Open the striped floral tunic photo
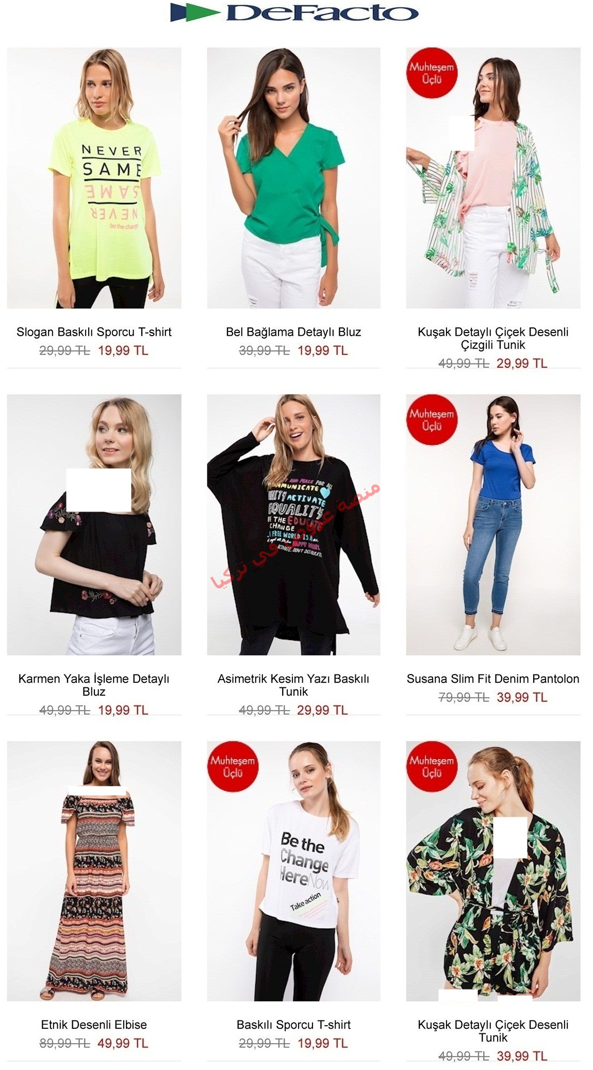 click(493, 178)
